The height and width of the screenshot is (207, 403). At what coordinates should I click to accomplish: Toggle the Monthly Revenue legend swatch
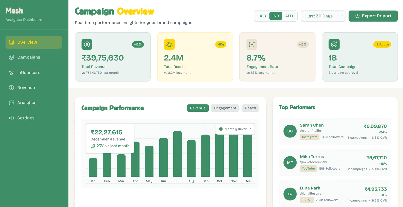221,129
